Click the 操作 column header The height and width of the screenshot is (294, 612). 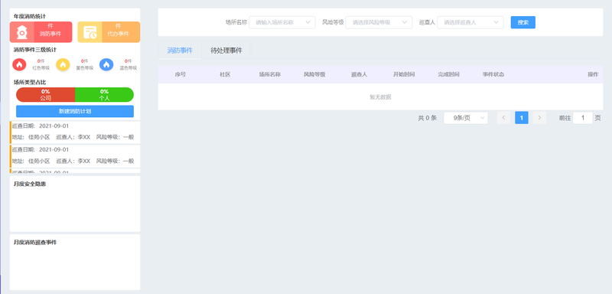point(593,74)
